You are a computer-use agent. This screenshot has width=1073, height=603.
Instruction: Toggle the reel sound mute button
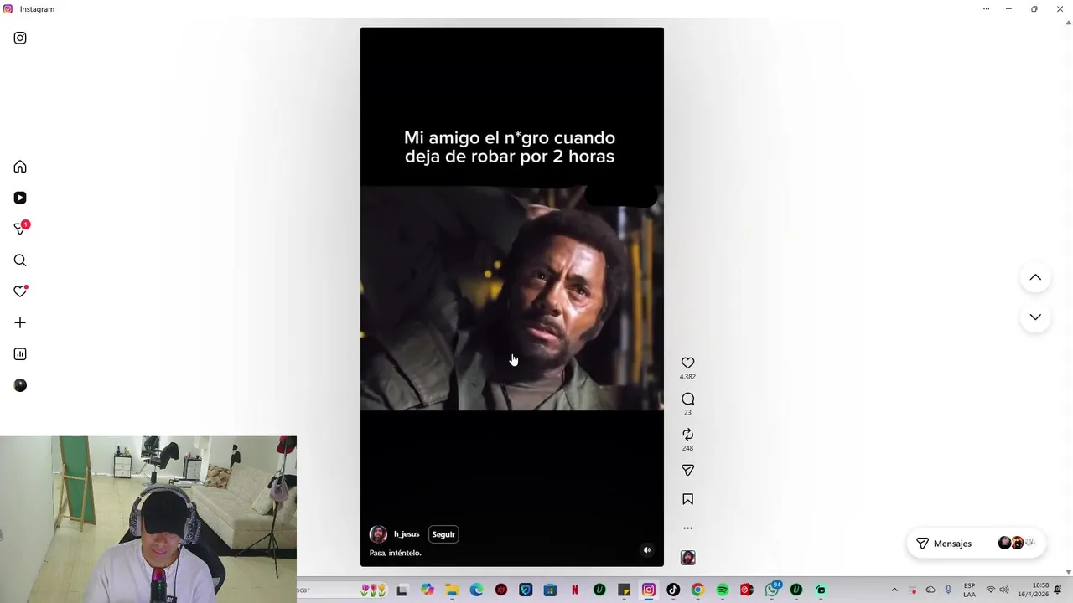(x=646, y=550)
